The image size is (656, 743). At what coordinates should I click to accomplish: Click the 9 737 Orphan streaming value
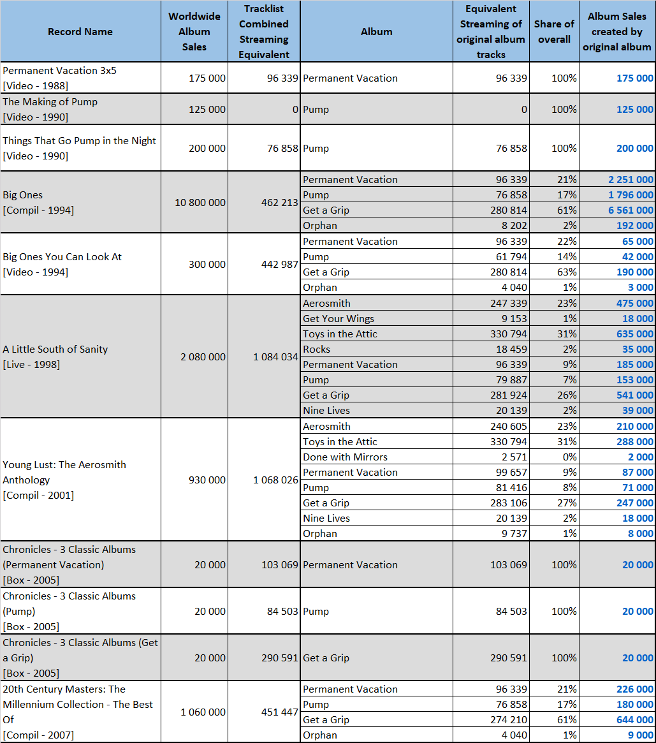click(515, 534)
